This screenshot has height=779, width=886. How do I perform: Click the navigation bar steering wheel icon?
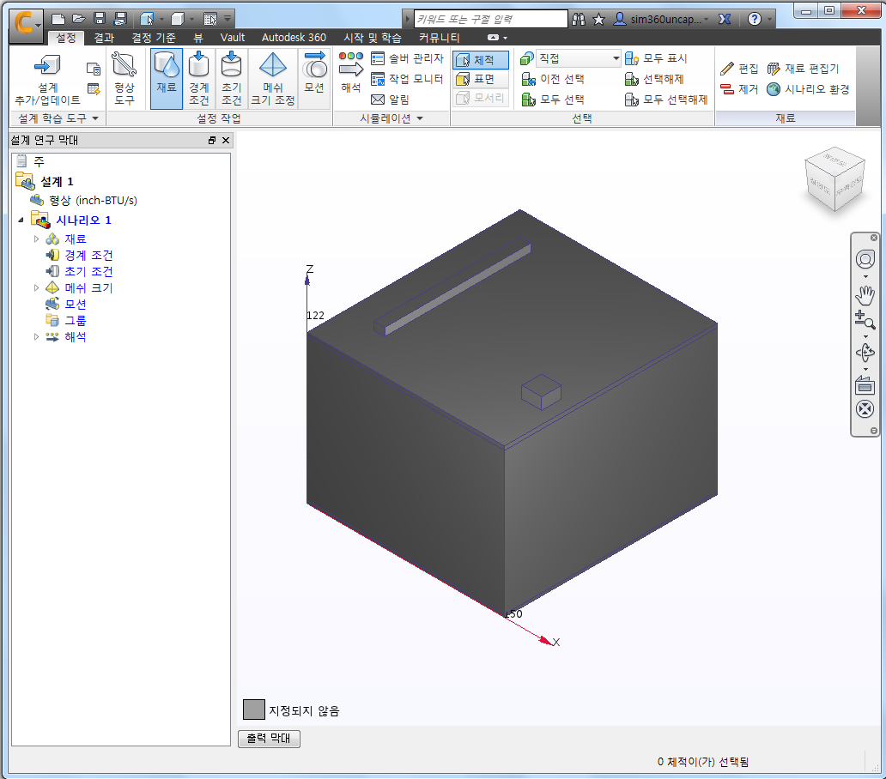pos(865,260)
